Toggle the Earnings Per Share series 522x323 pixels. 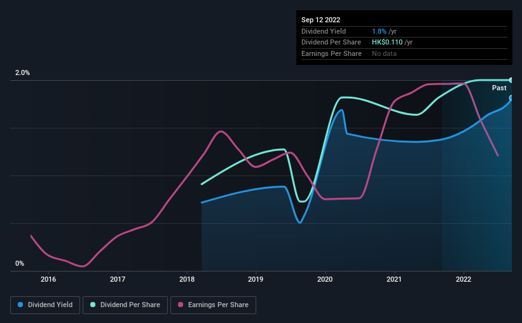coord(213,305)
